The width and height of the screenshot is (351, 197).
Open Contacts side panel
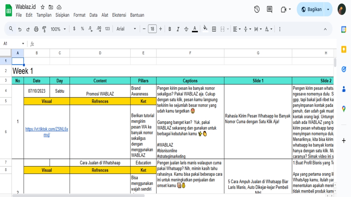click(x=344, y=89)
